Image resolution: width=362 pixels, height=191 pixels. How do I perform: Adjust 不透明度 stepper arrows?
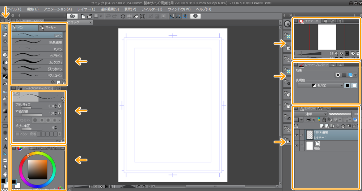coord(55,113)
